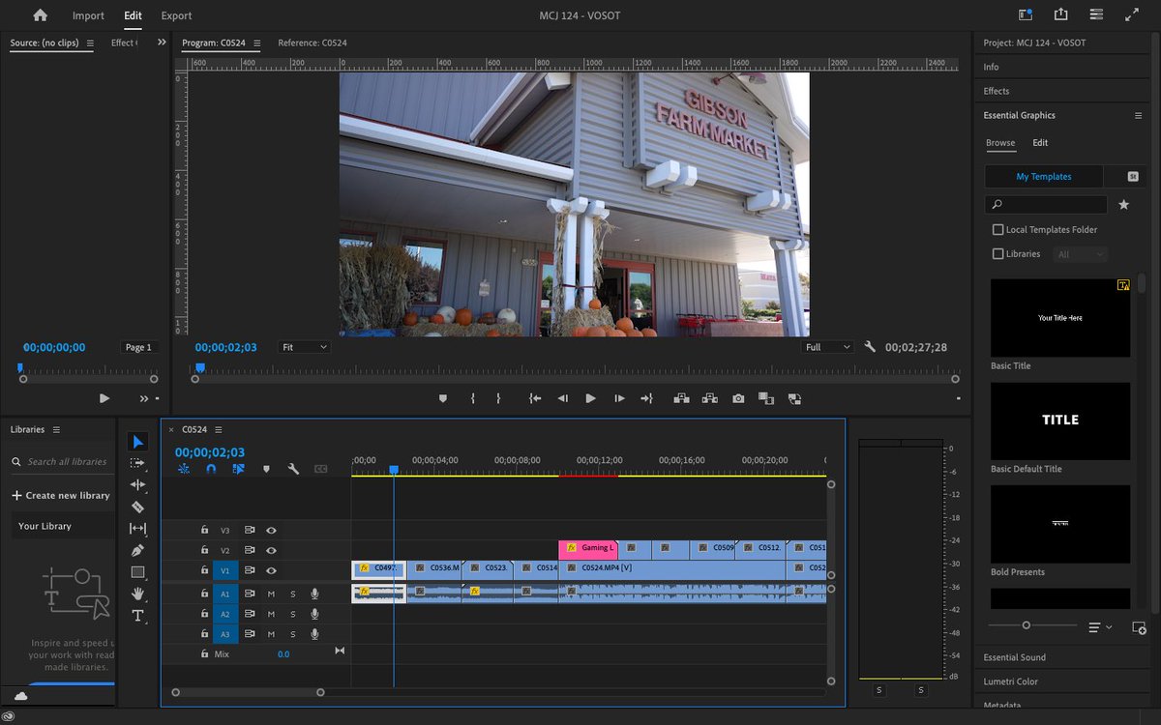Screen dimensions: 1161x725
Task: Show favorite templates star icon
Action: point(1123,205)
